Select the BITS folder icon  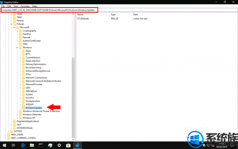[23, 54]
